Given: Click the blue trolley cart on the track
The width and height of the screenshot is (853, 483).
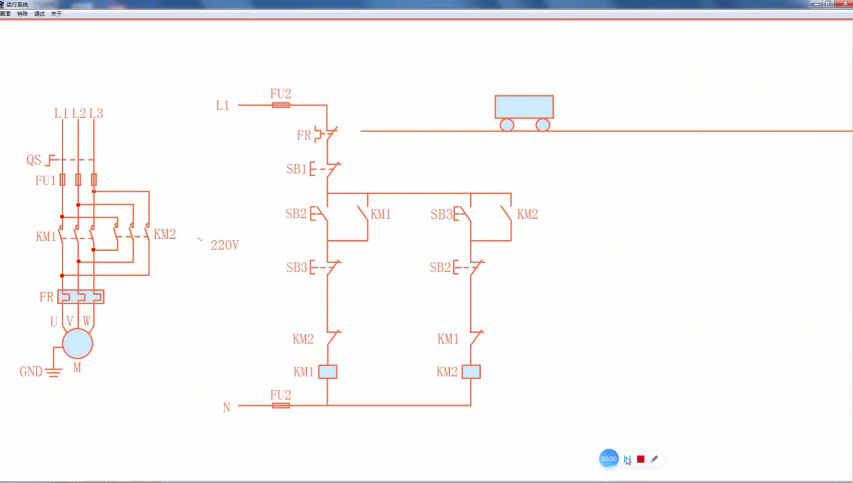Looking at the screenshot, I should 524,113.
